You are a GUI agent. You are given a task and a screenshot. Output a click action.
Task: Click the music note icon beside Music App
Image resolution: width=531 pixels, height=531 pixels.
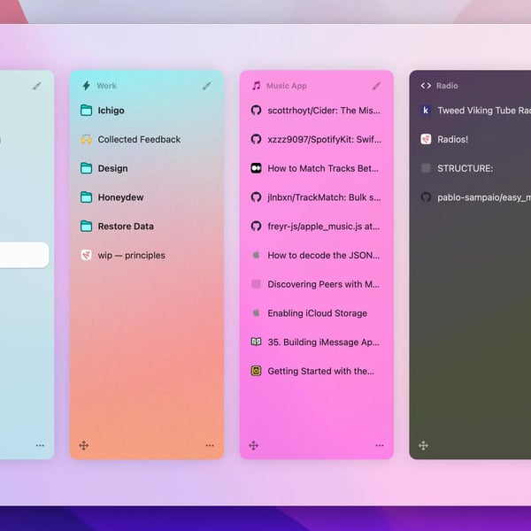click(256, 86)
